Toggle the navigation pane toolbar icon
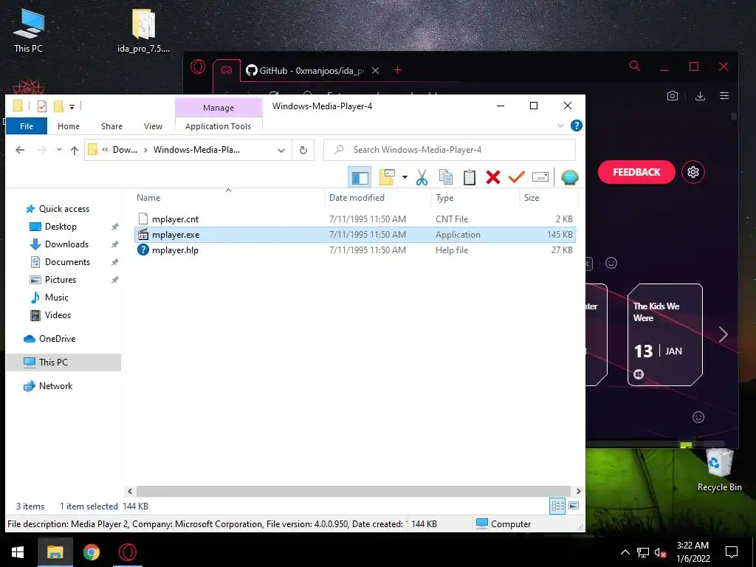Viewport: 756px width, 567px height. [x=360, y=177]
